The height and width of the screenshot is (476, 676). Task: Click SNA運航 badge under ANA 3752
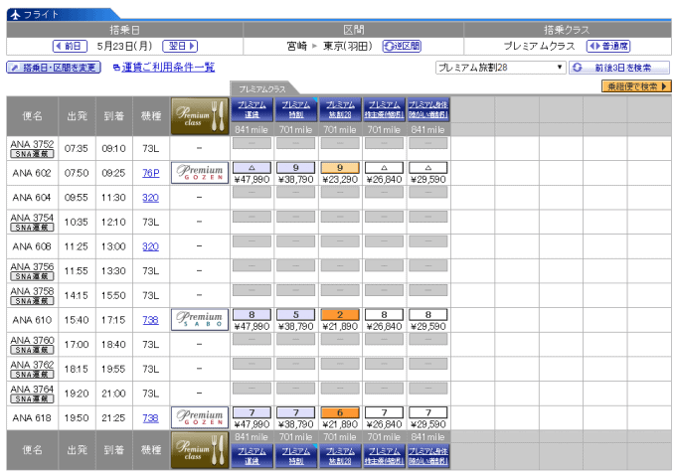click(x=33, y=154)
